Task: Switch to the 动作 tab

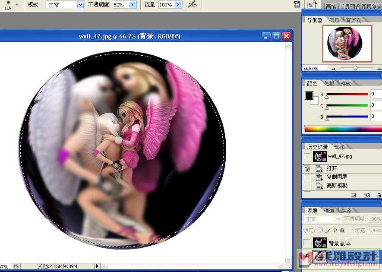Action: pyautogui.click(x=339, y=147)
